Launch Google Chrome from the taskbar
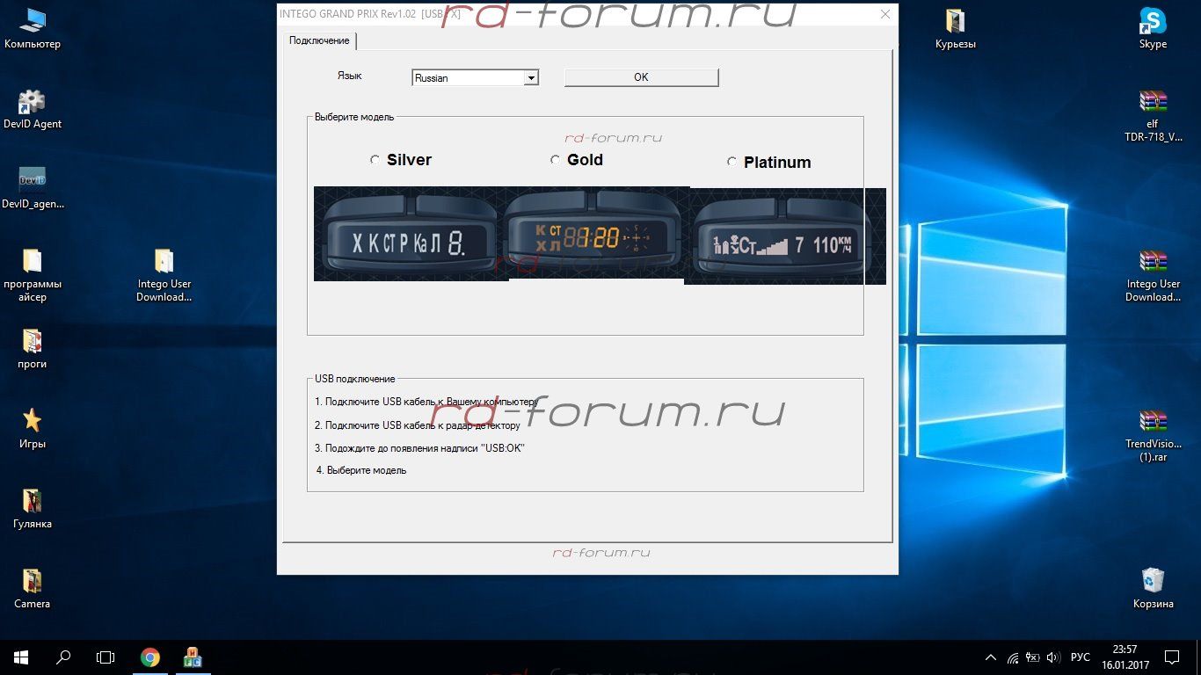The width and height of the screenshot is (1201, 675). (x=150, y=657)
